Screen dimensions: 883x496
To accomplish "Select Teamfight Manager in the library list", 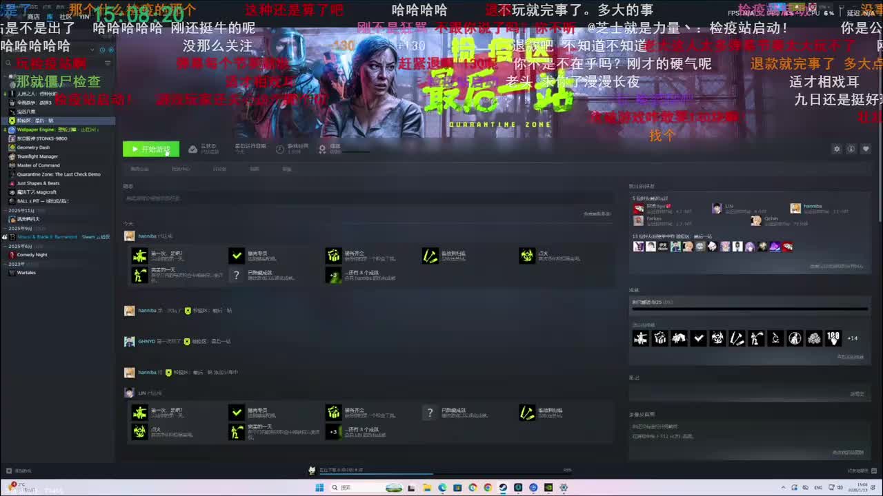I will click(x=37, y=156).
